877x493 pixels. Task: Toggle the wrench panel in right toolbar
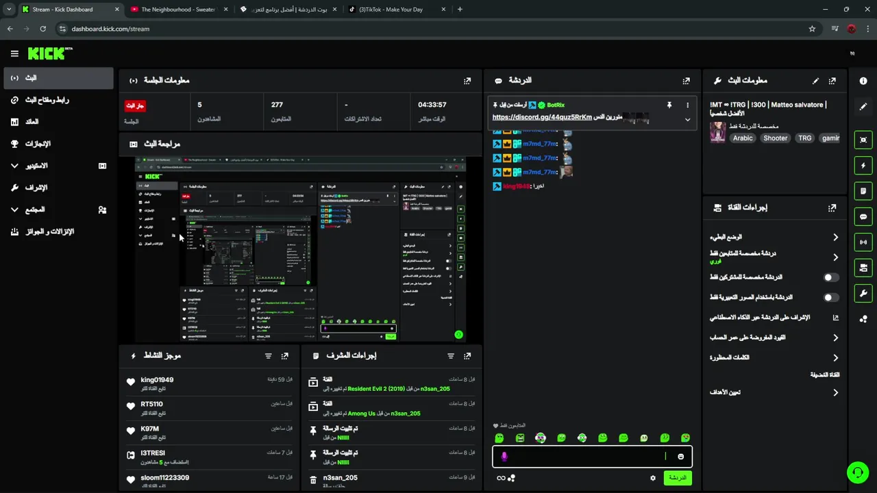pos(863,293)
